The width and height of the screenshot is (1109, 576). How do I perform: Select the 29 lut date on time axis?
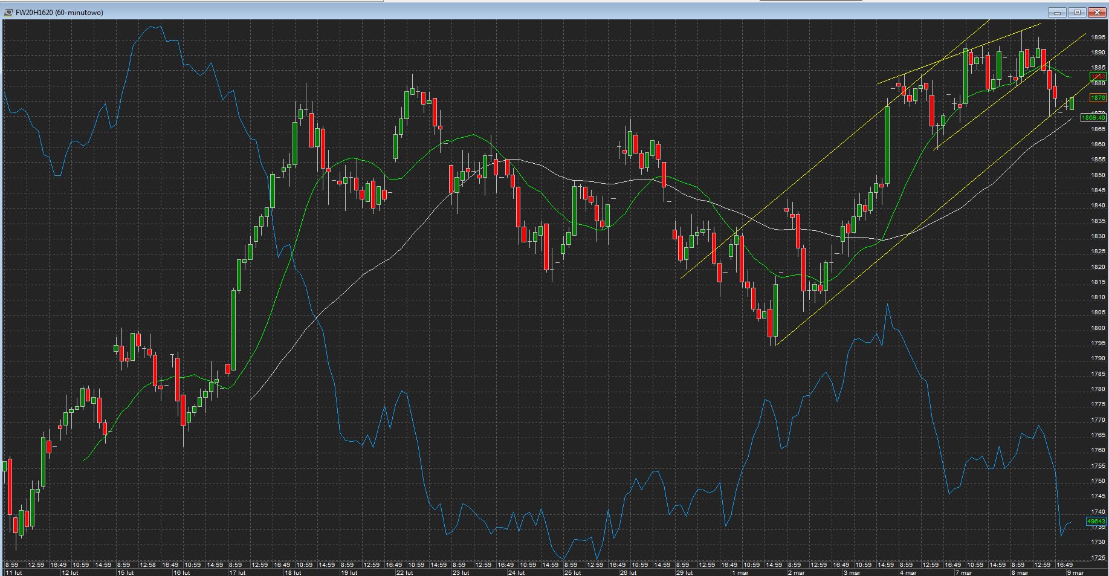coord(684,572)
